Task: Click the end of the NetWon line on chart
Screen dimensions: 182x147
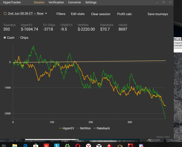Action: click(165, 119)
